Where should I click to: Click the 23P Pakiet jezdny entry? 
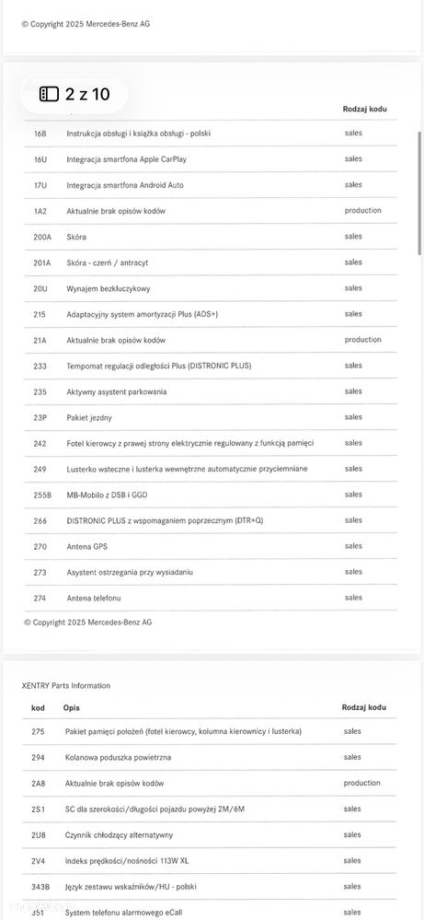tap(211, 417)
